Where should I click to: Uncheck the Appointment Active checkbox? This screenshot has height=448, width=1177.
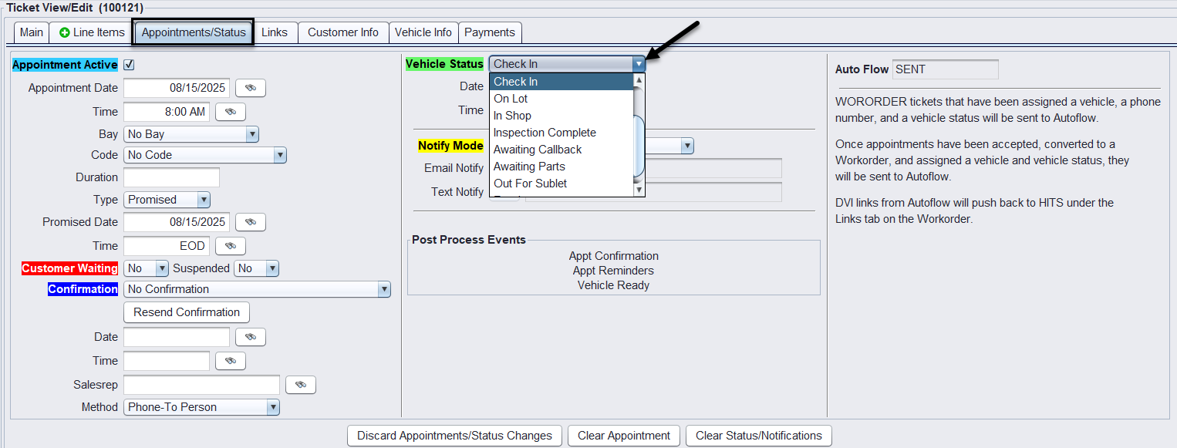129,65
